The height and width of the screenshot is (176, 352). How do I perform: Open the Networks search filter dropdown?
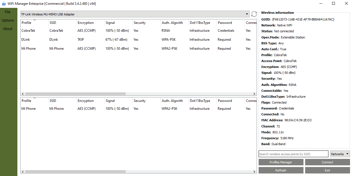340,154
